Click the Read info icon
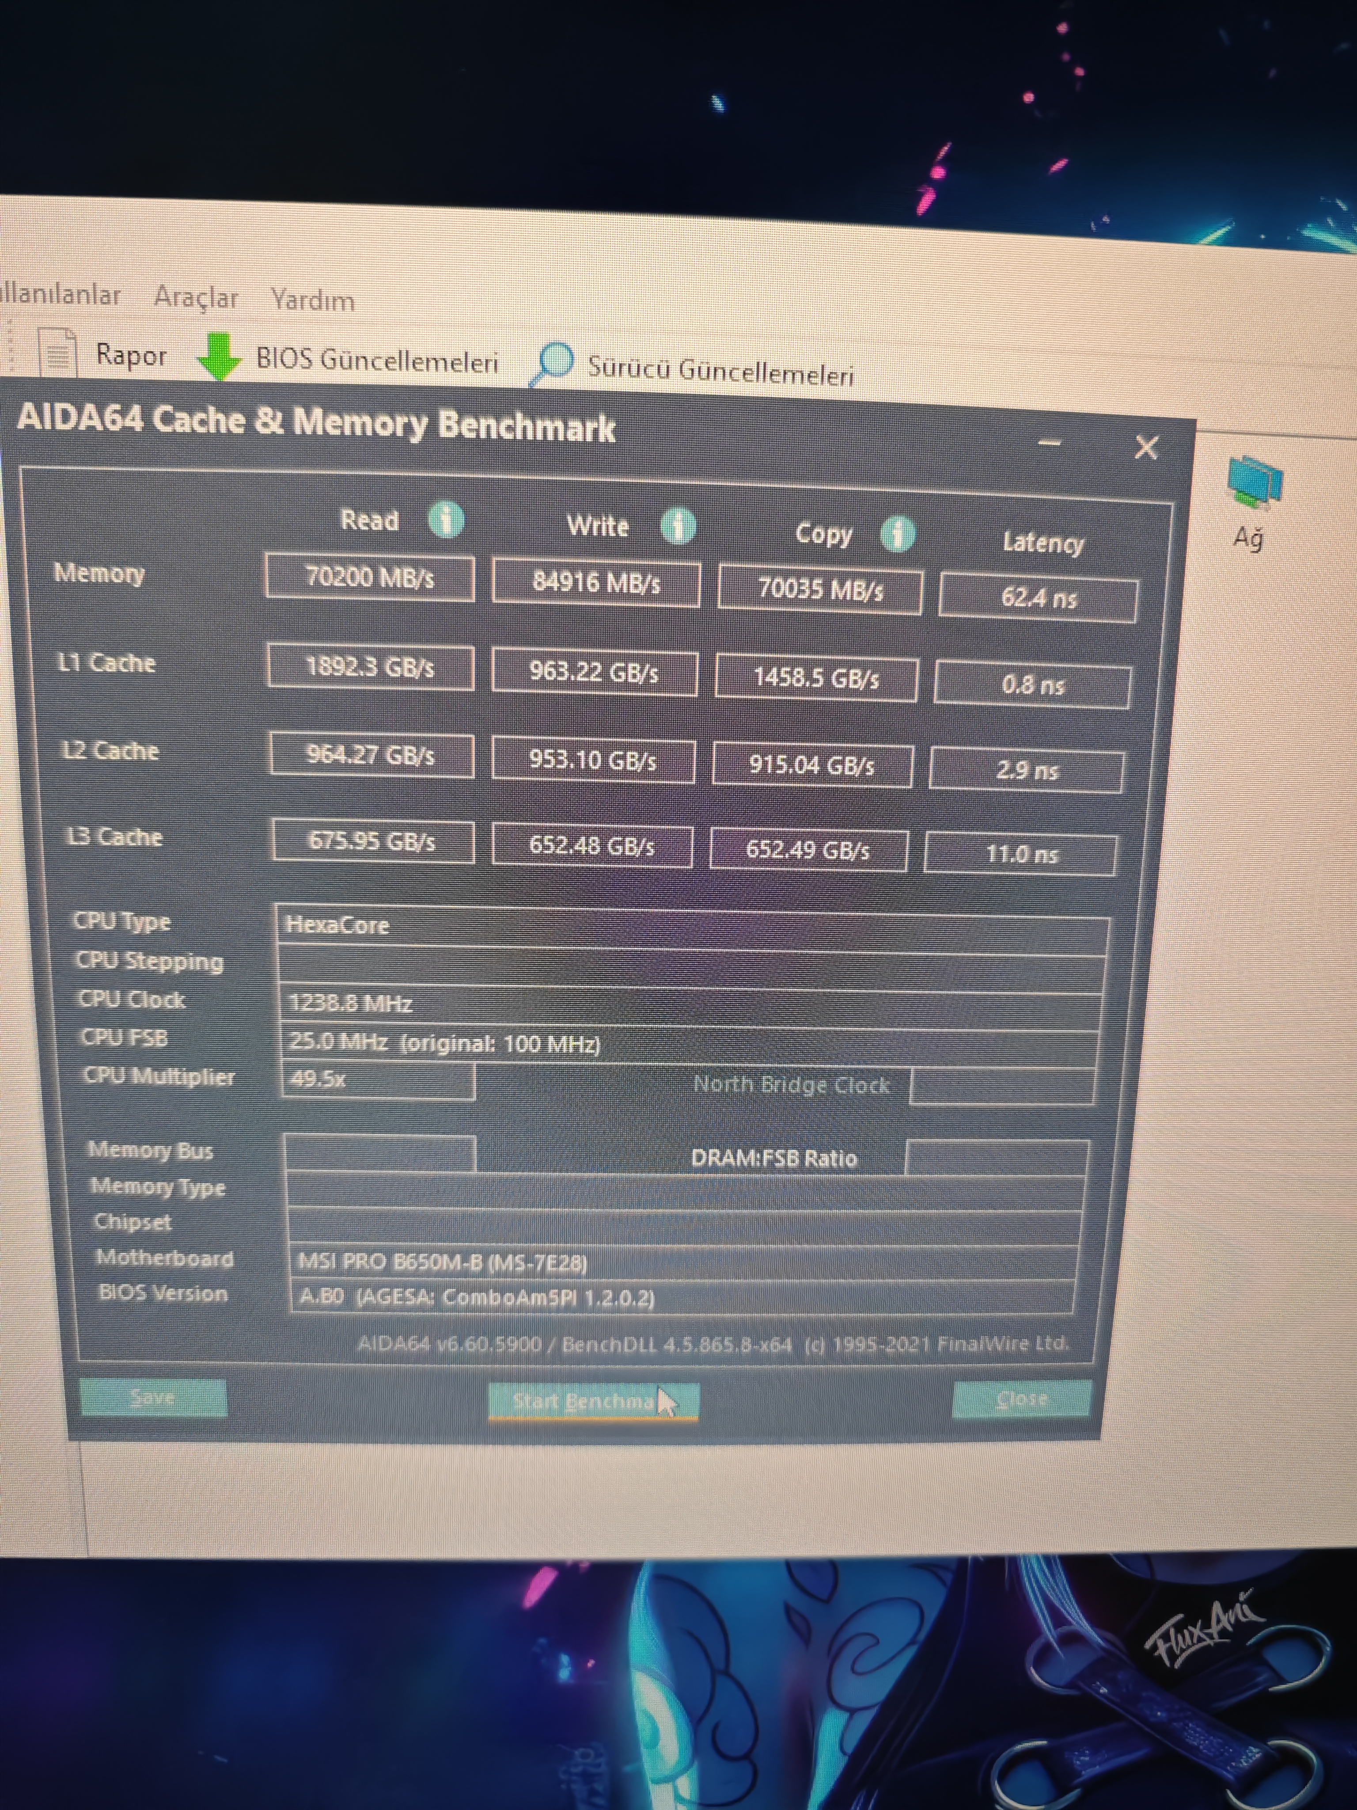Image resolution: width=1357 pixels, height=1810 pixels. pos(446,520)
